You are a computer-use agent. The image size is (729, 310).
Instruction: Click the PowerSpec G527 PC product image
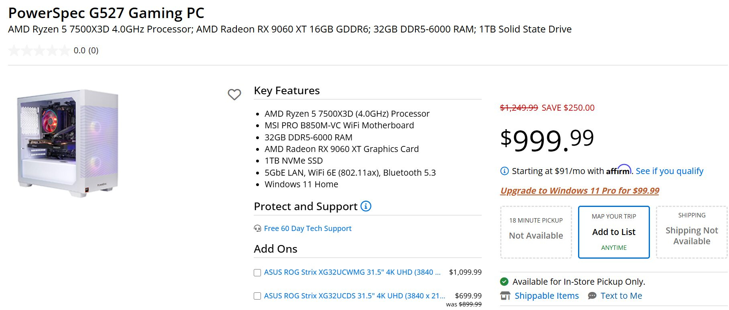(68, 143)
